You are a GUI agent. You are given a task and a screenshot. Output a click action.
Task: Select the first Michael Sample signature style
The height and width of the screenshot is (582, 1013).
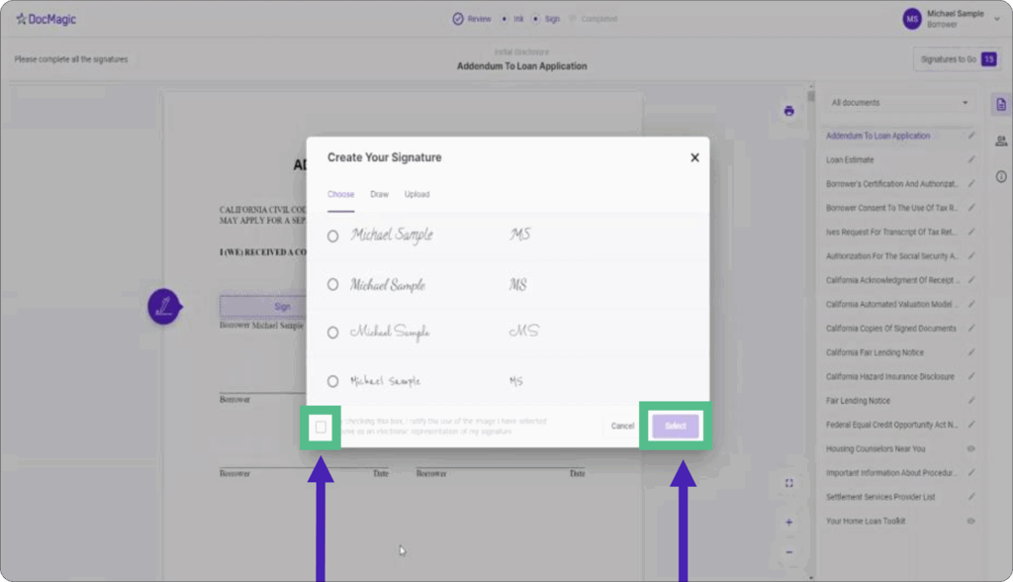click(x=332, y=237)
